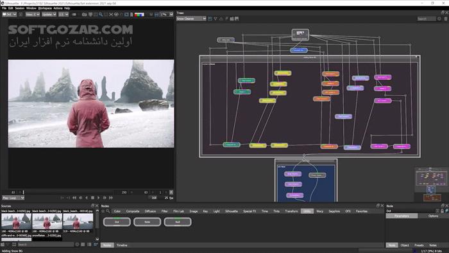Open the Composite nodes tab
Viewport: 449px width, 253px height.
[x=133, y=211]
